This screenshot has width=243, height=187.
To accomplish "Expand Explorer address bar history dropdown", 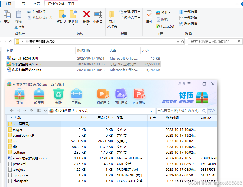I will 178,41.
